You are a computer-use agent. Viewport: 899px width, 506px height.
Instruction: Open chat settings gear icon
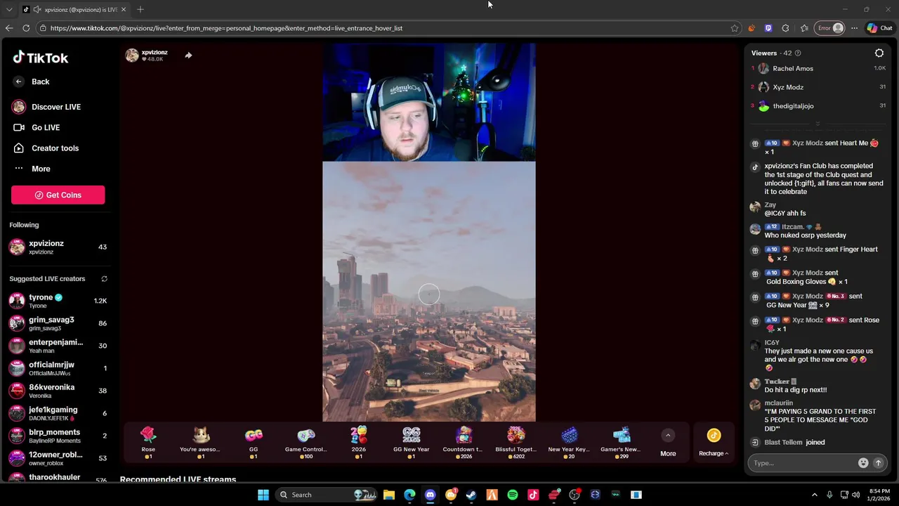click(879, 53)
